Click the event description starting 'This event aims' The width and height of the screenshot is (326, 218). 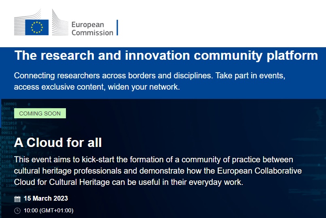tap(158, 171)
